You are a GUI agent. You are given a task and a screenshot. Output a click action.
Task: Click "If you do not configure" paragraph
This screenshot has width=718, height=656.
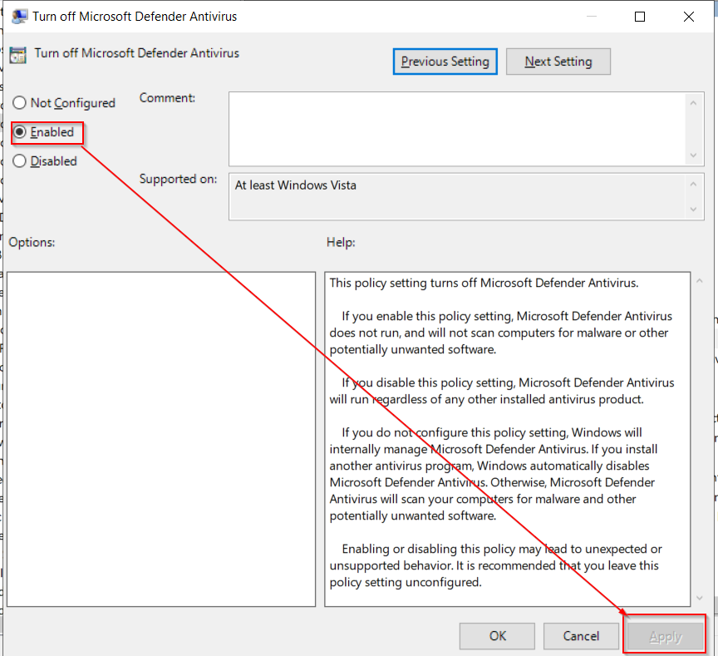coord(494,474)
